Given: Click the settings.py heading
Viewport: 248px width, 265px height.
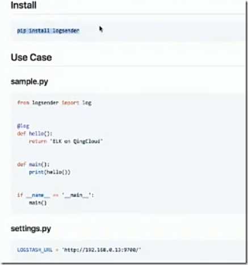Looking at the screenshot, I should coord(31,229).
